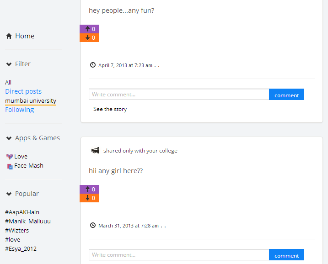Show the Following filter posts
Viewport: 328px width, 264px height.
(20, 110)
